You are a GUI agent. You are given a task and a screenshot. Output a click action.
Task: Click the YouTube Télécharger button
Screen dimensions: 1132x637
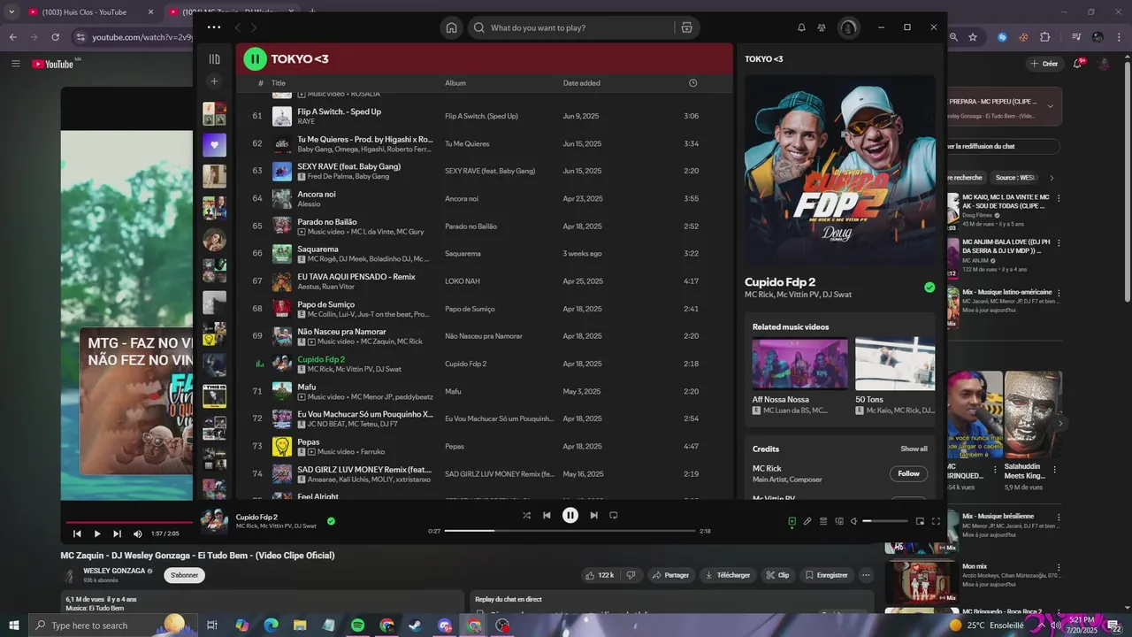pos(727,575)
